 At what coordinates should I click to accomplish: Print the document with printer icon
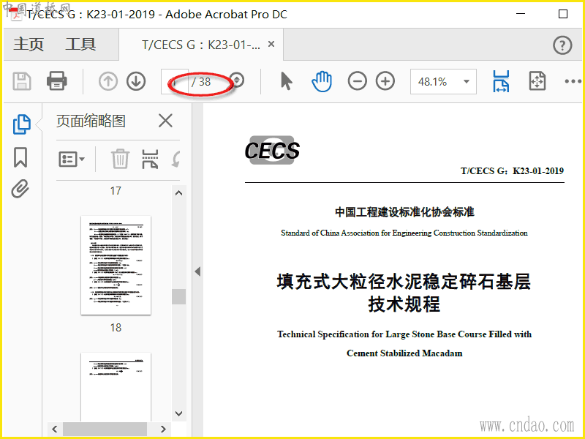[x=57, y=81]
